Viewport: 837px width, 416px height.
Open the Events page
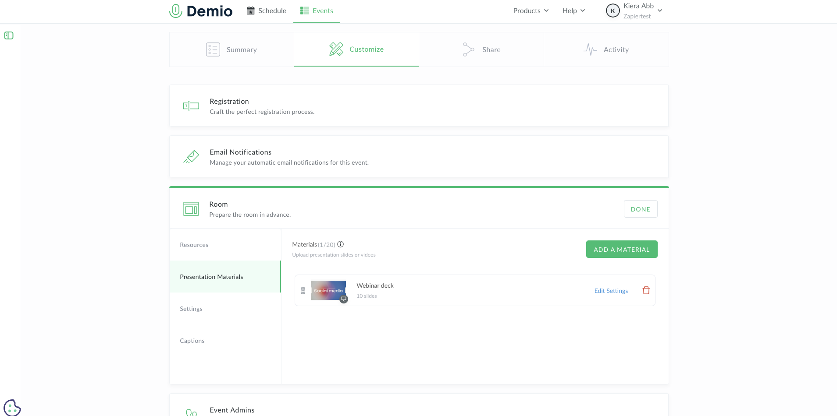pyautogui.click(x=317, y=11)
